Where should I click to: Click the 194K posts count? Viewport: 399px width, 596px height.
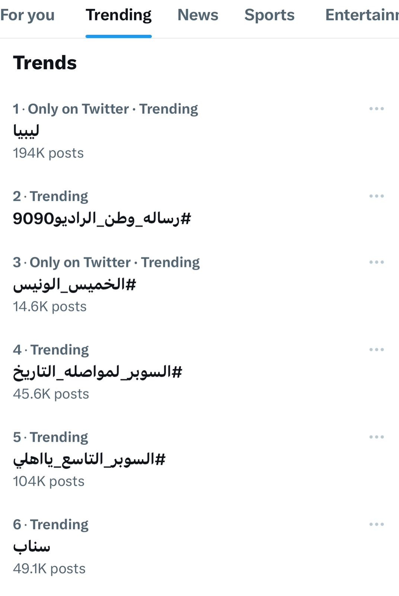(x=48, y=153)
